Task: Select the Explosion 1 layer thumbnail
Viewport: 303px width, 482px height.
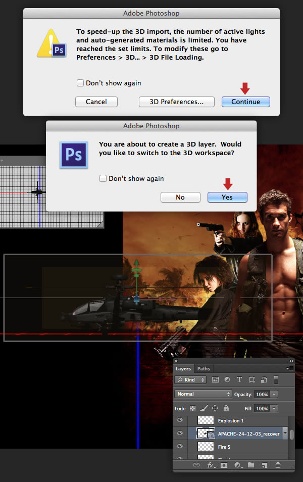Action: (206, 420)
